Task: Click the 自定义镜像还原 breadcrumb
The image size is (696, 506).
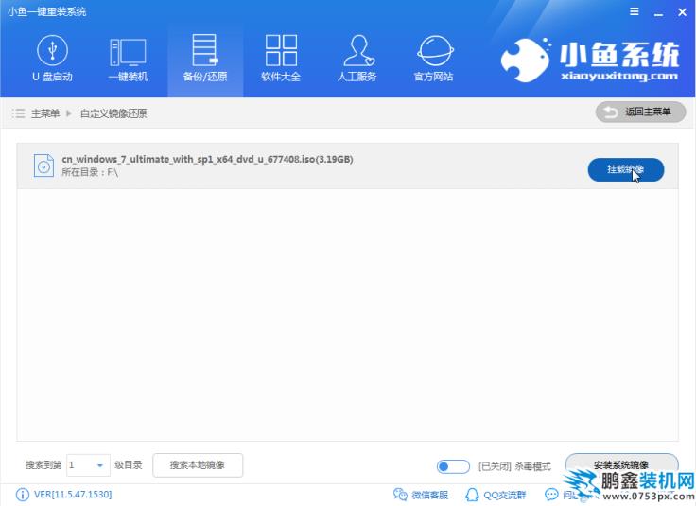Action: 113,113
